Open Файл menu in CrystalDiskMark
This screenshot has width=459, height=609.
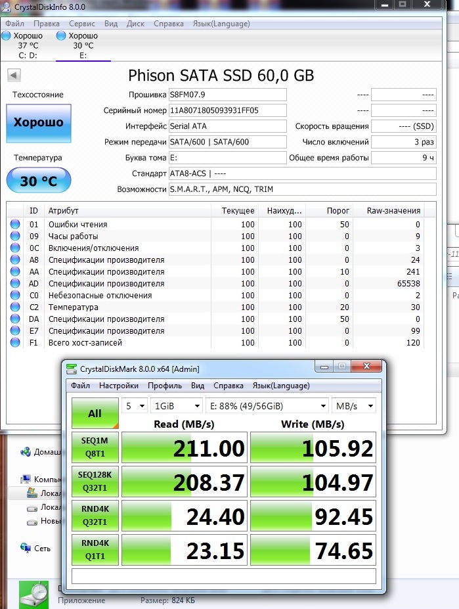click(80, 385)
